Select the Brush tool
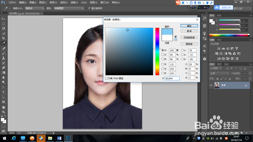253x142 pixels. [3, 53]
